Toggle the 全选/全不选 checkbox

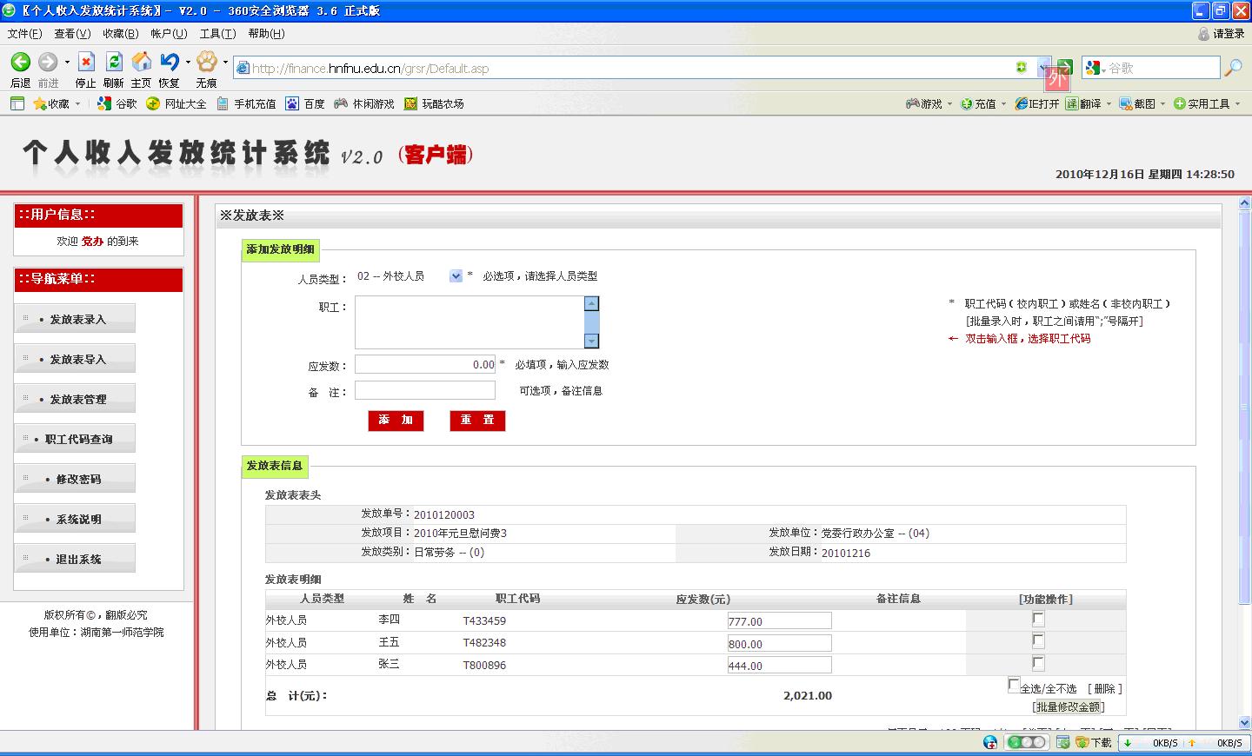point(1014,685)
